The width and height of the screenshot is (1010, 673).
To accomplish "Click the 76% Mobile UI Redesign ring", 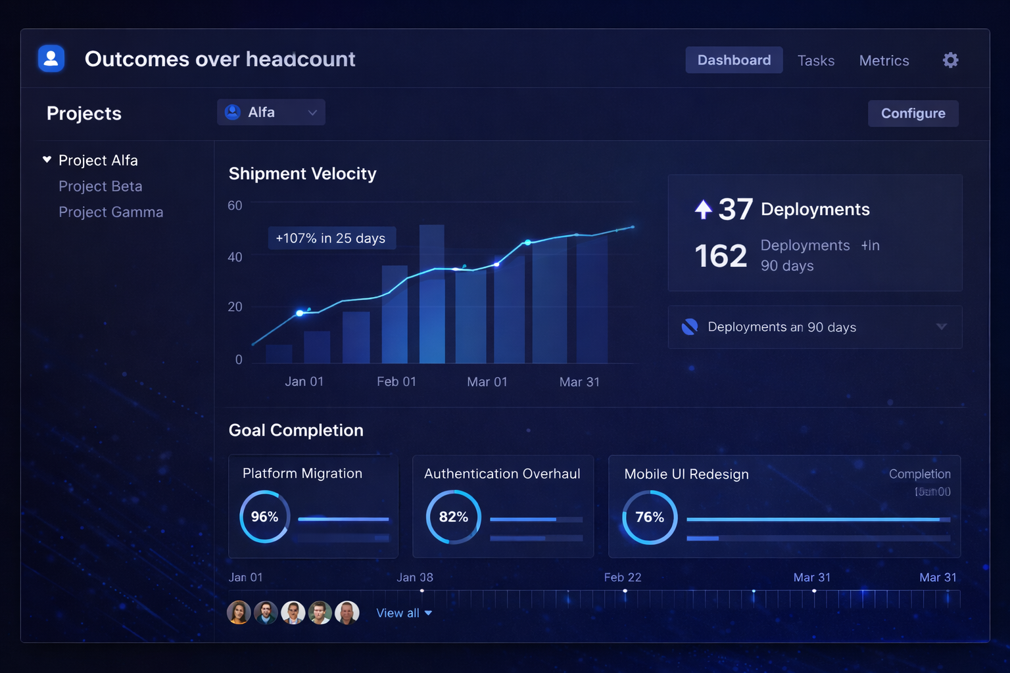I will click(x=649, y=517).
